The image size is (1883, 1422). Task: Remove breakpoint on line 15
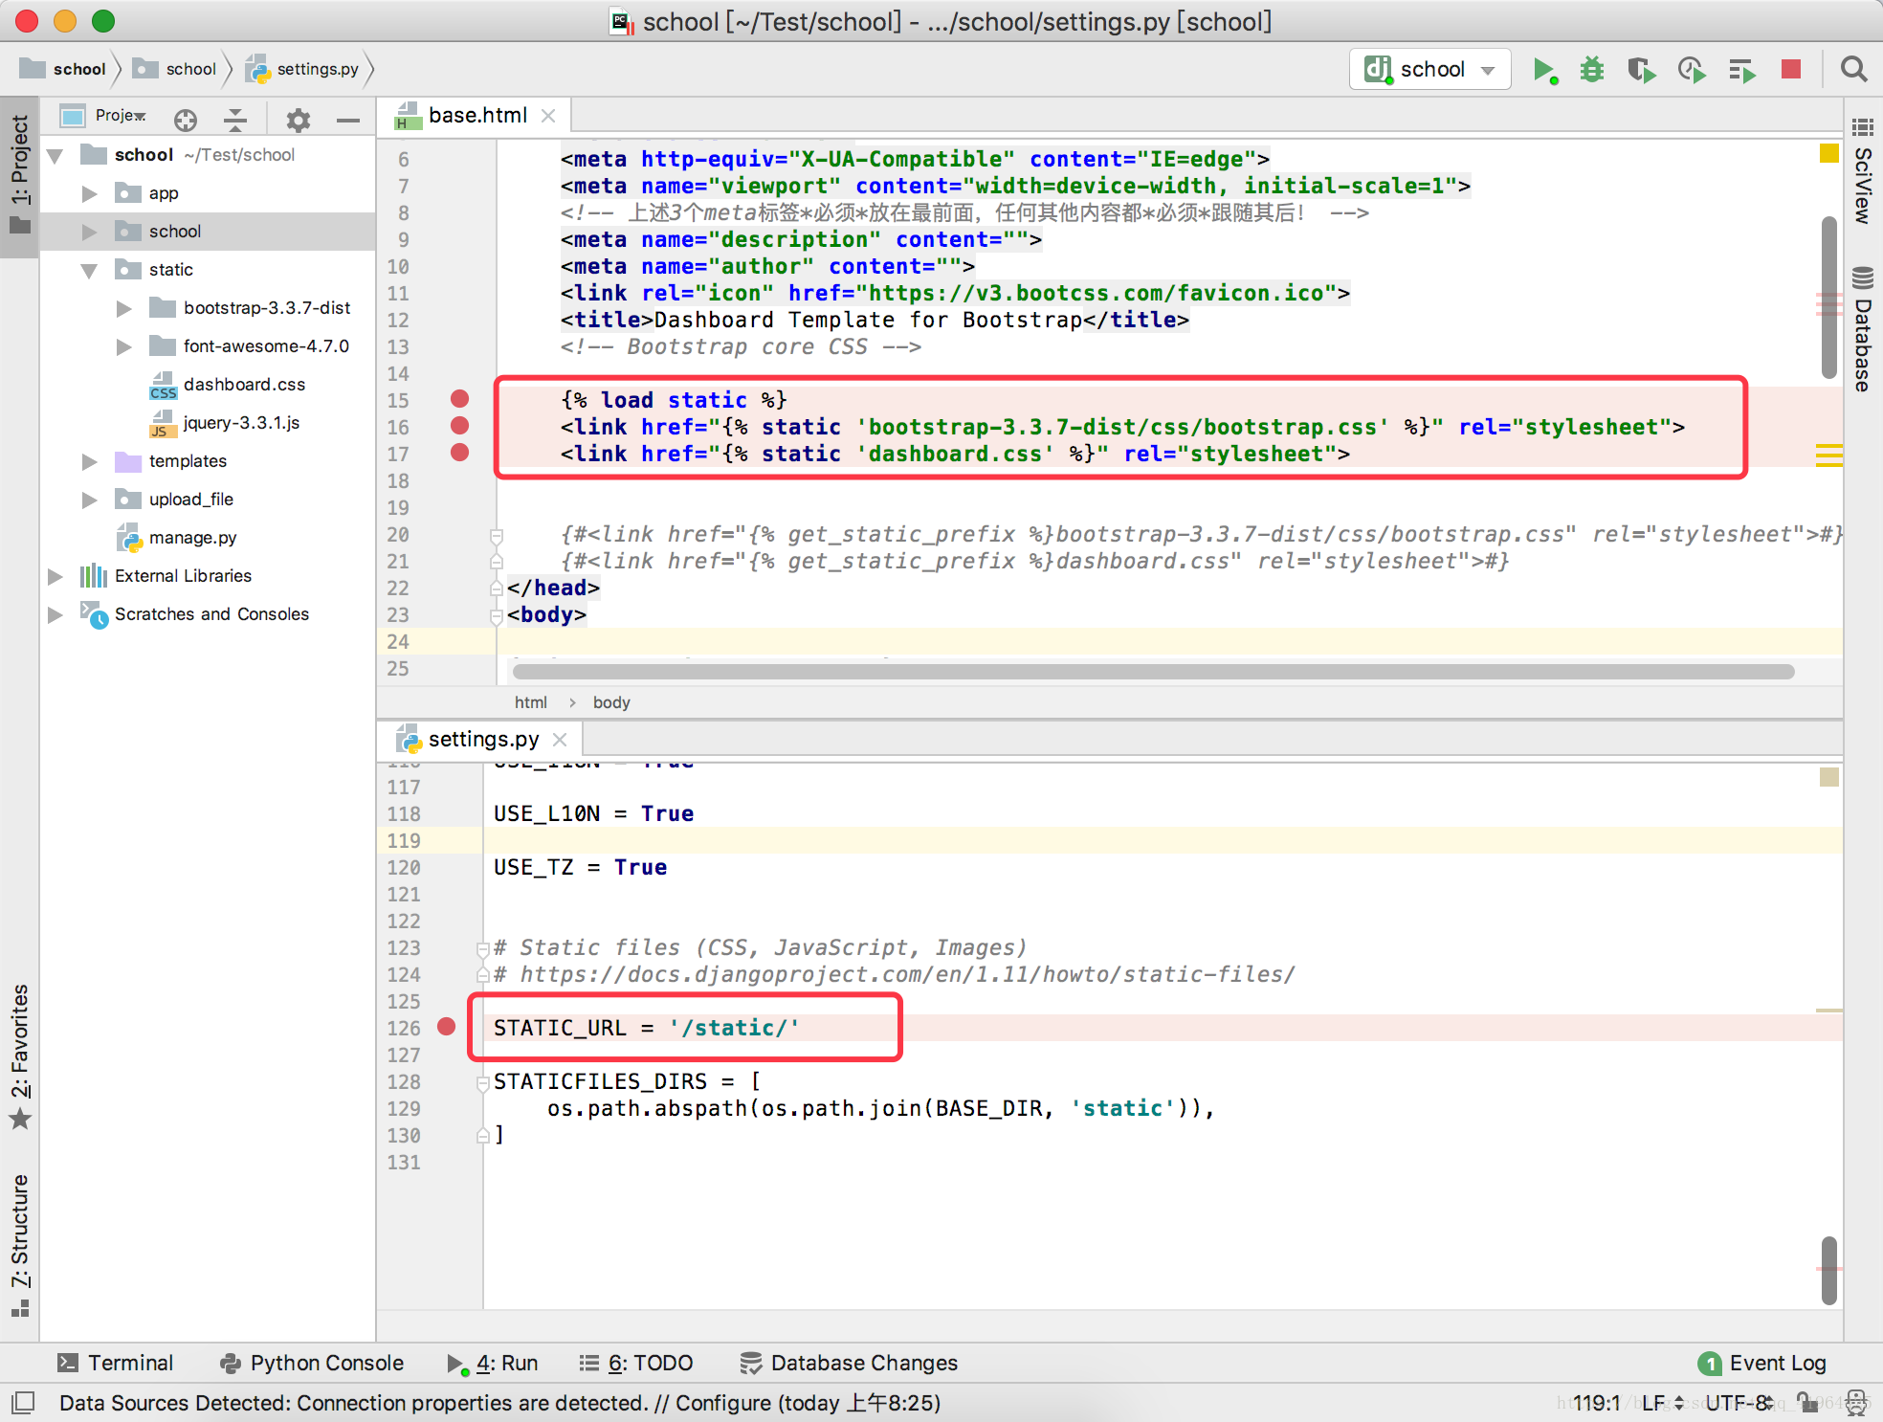tap(460, 399)
